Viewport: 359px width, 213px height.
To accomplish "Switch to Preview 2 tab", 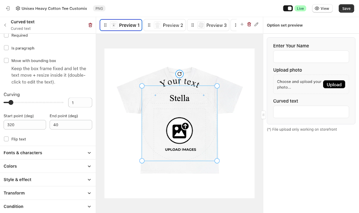I will (x=165, y=25).
